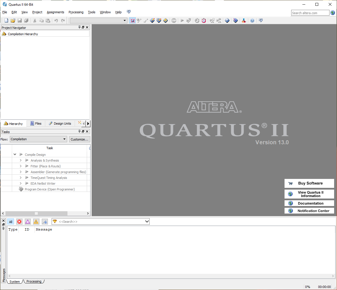Image resolution: width=337 pixels, height=290 pixels.
Task: Toggle the error messages filter
Action: click(19, 221)
